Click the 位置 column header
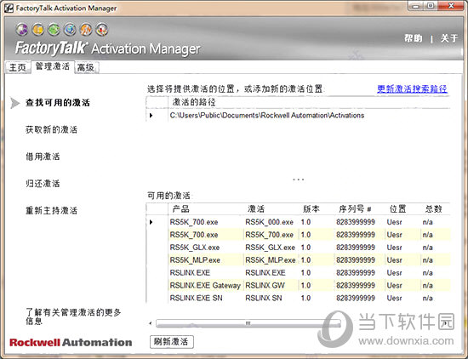The image size is (468, 359). click(x=397, y=208)
